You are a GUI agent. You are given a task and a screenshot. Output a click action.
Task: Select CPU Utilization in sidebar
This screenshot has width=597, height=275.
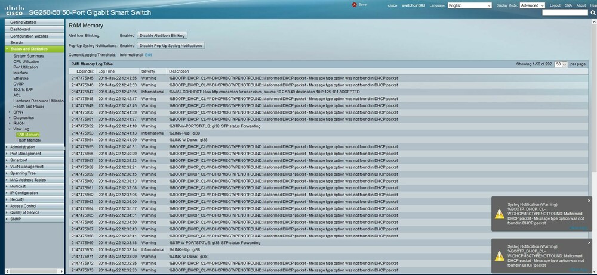click(26, 61)
